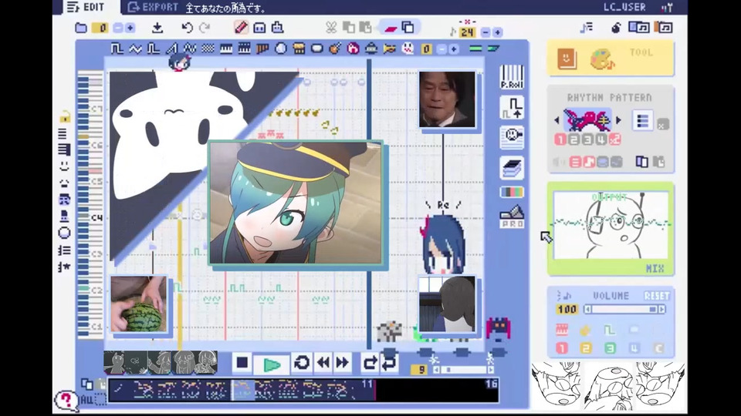Choose the square wave instrument
The image size is (741, 416).
point(117,49)
